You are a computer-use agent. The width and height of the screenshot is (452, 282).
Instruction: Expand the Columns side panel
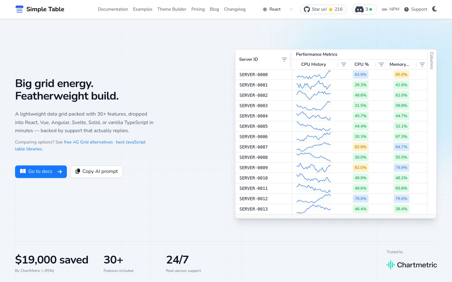click(432, 60)
